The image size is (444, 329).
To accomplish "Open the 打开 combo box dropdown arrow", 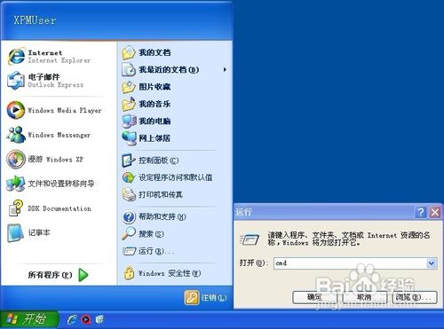I will [x=432, y=262].
